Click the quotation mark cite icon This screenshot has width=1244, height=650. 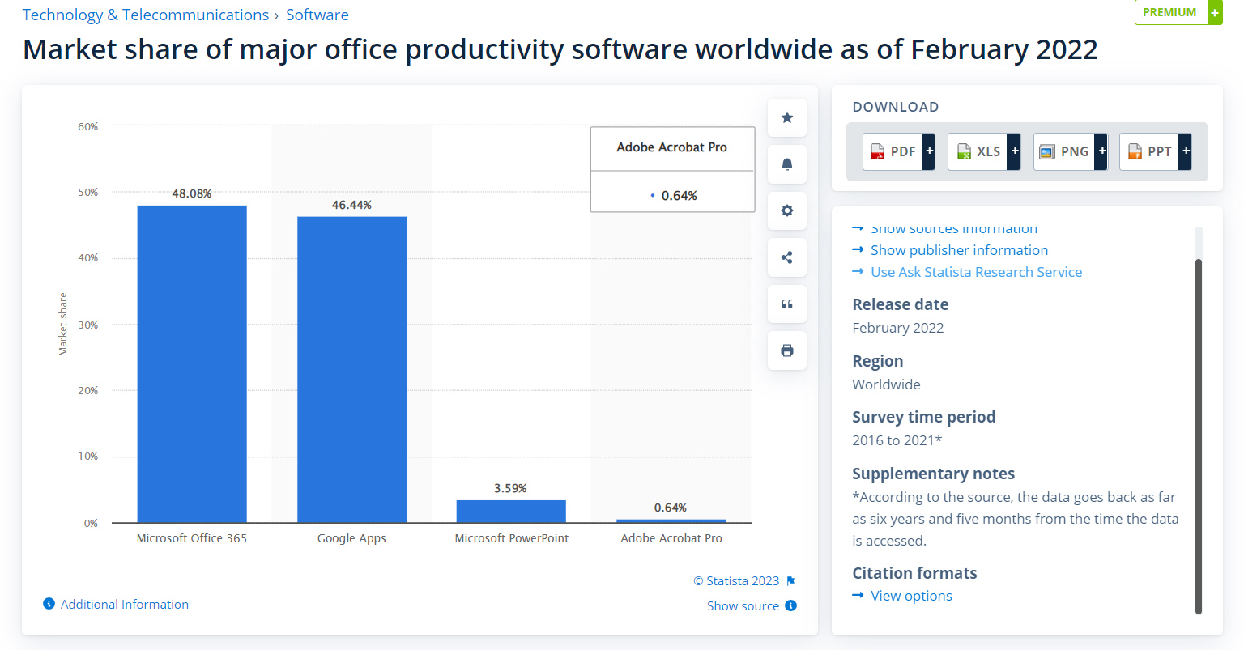pos(786,304)
